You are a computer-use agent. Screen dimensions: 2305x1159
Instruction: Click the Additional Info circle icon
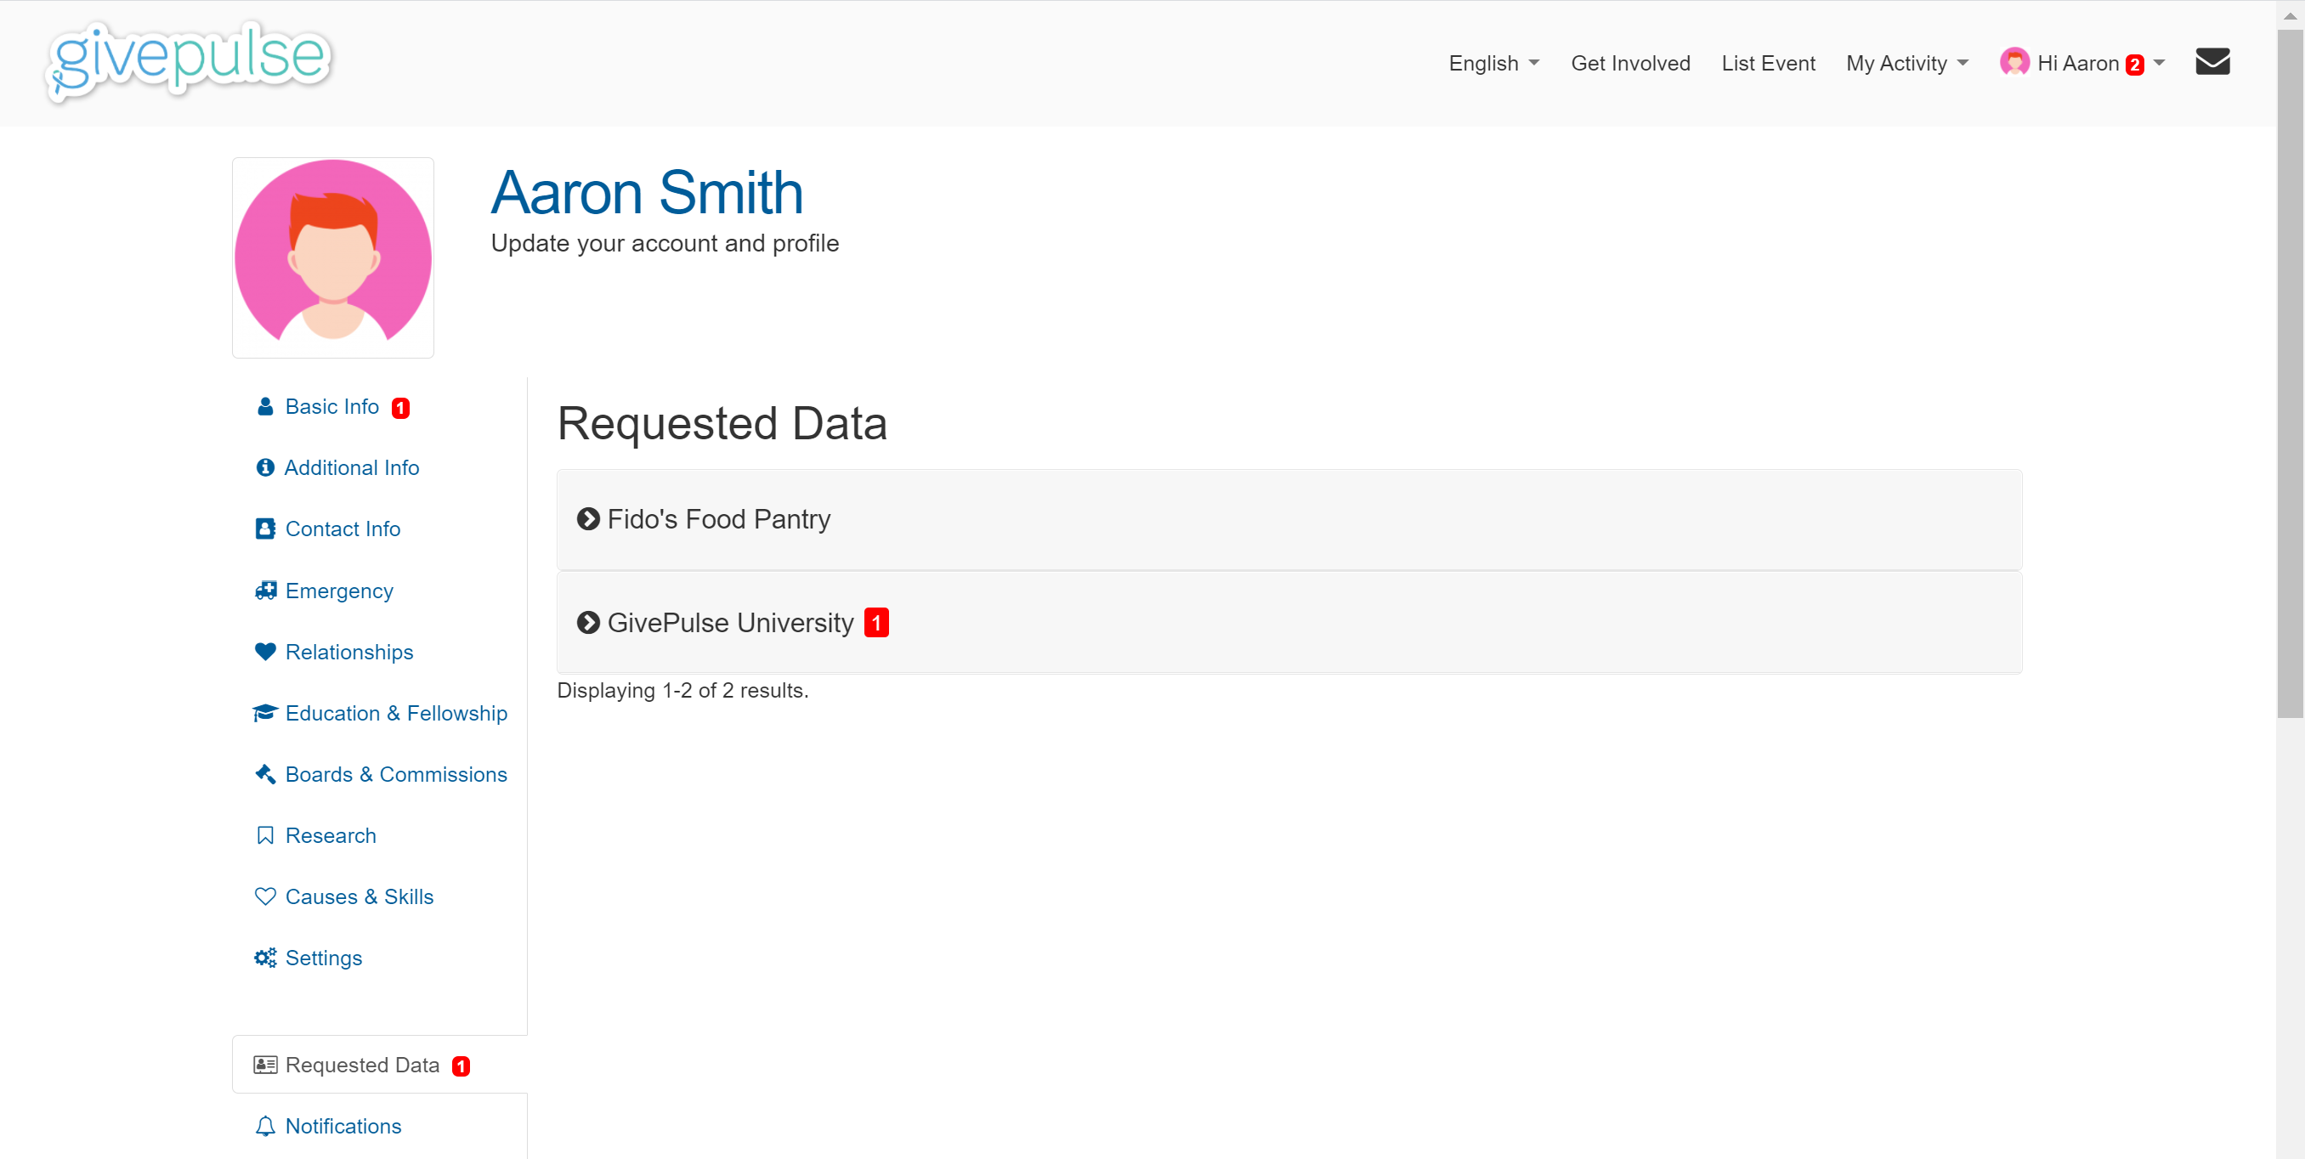pyautogui.click(x=265, y=467)
